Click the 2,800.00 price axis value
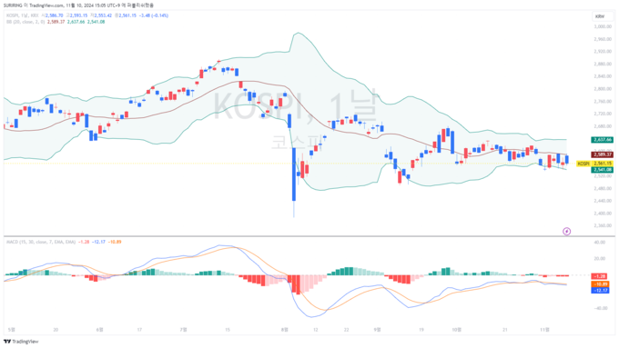This screenshot has height=348, width=619. pos(603,89)
